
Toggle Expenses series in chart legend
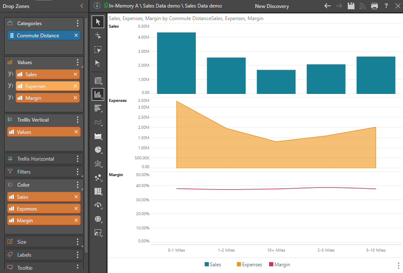[x=249, y=265]
